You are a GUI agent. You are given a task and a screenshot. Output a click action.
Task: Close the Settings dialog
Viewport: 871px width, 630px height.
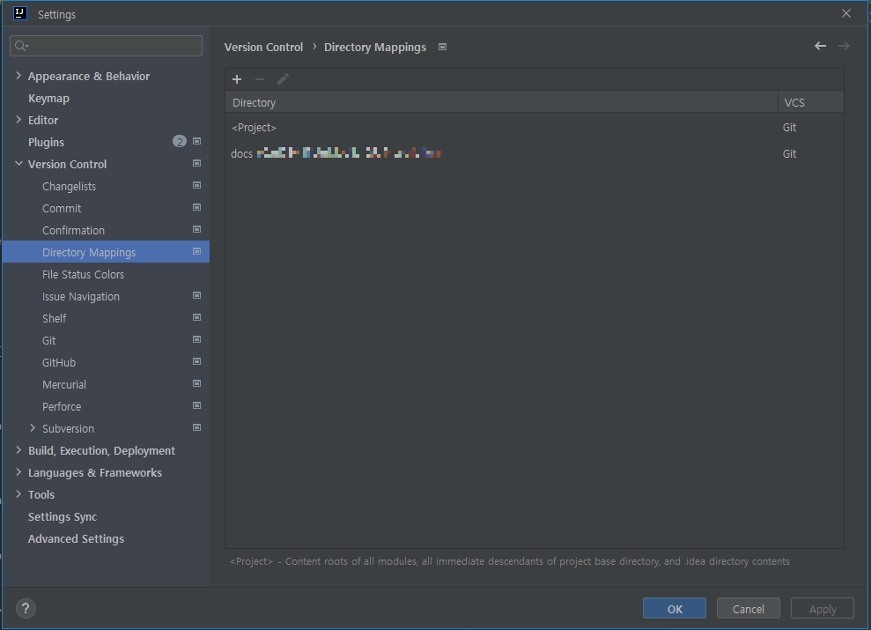pos(846,13)
